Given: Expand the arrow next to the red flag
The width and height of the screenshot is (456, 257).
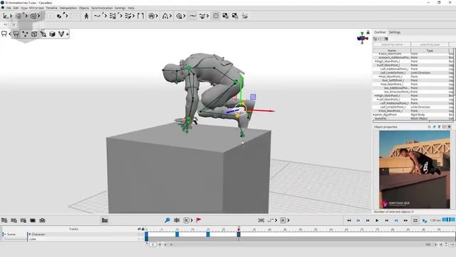Looking at the screenshot, I should click(x=192, y=221).
